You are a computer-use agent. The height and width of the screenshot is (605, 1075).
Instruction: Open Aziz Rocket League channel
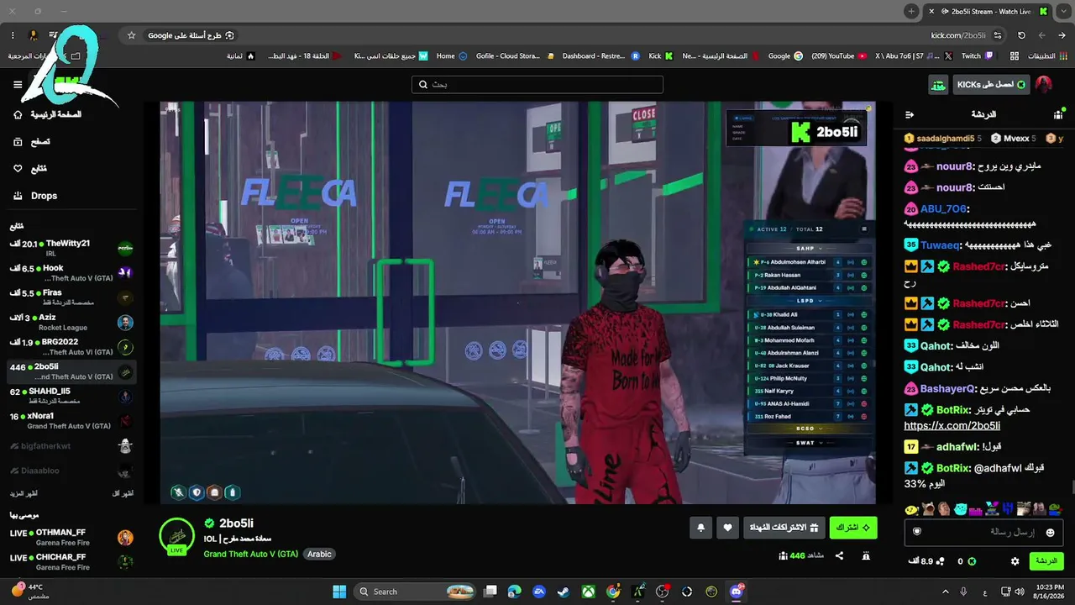(71, 322)
